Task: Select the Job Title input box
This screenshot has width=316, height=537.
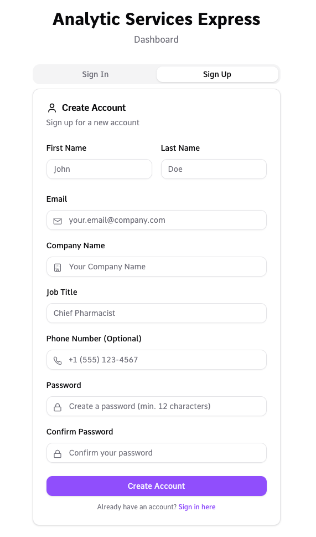Action: (157, 313)
